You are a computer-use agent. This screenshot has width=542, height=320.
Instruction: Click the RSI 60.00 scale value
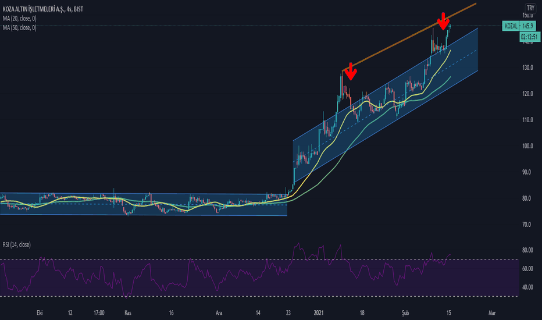point(527,268)
